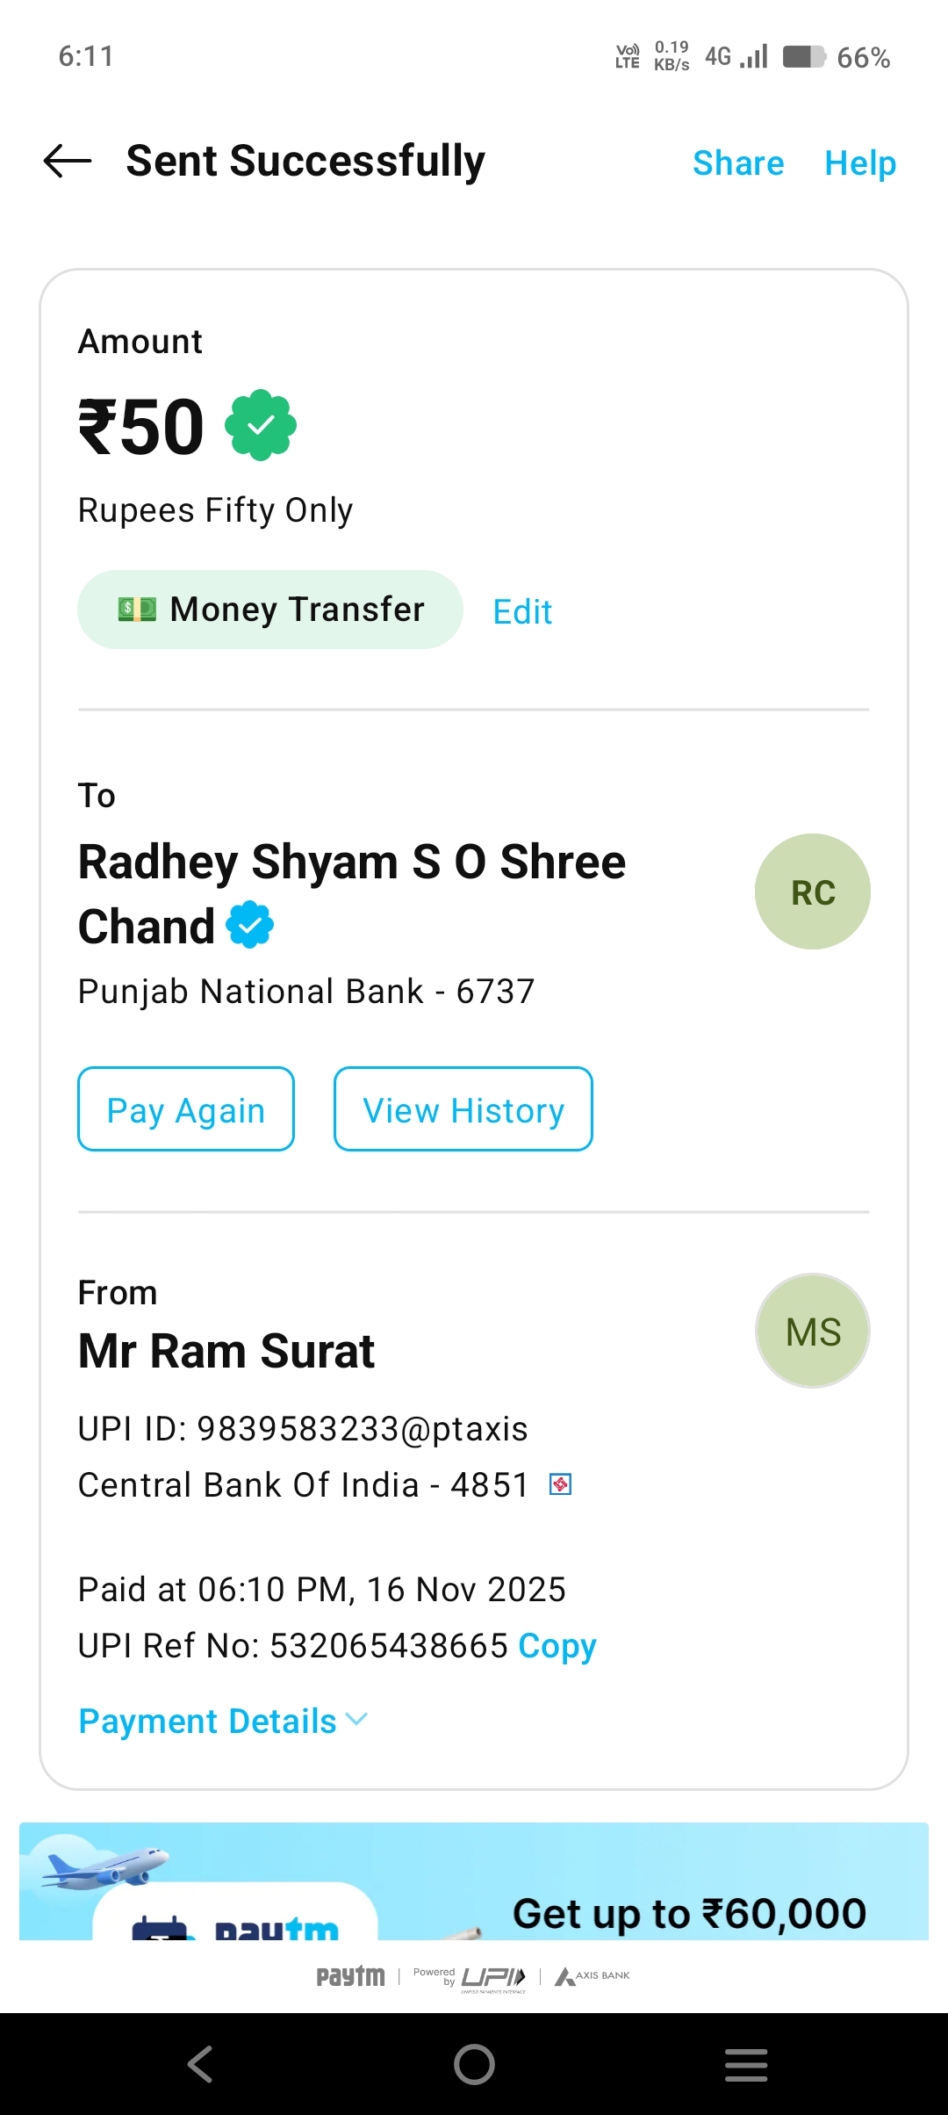Viewport: 948px width, 2115px height.
Task: Tap the green payment success checkmark badge
Action: click(x=261, y=426)
